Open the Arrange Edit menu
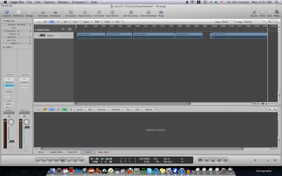Image resolution: width=282 pixels, height=176 pixels. point(67,22)
